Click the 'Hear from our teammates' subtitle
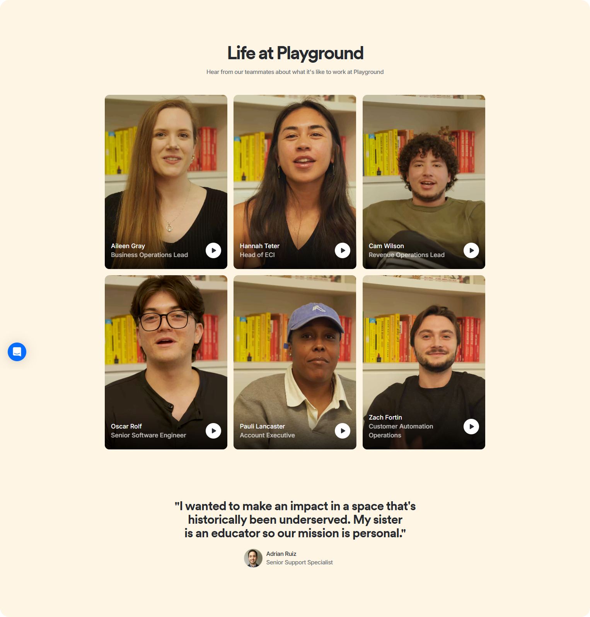Image resolution: width=590 pixels, height=617 pixels. click(x=295, y=72)
